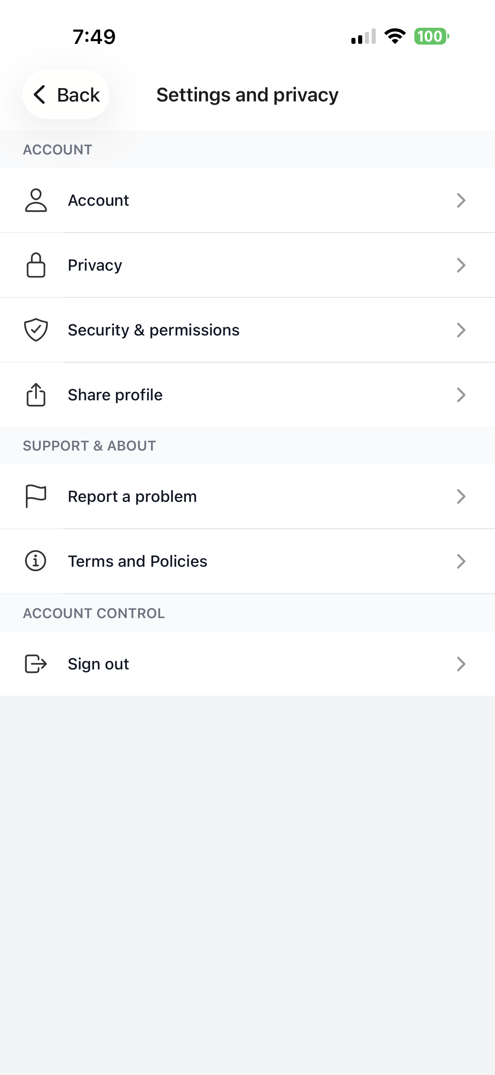The height and width of the screenshot is (1075, 495).
Task: Tap the flag icon for reporting problems
Action: (x=36, y=496)
